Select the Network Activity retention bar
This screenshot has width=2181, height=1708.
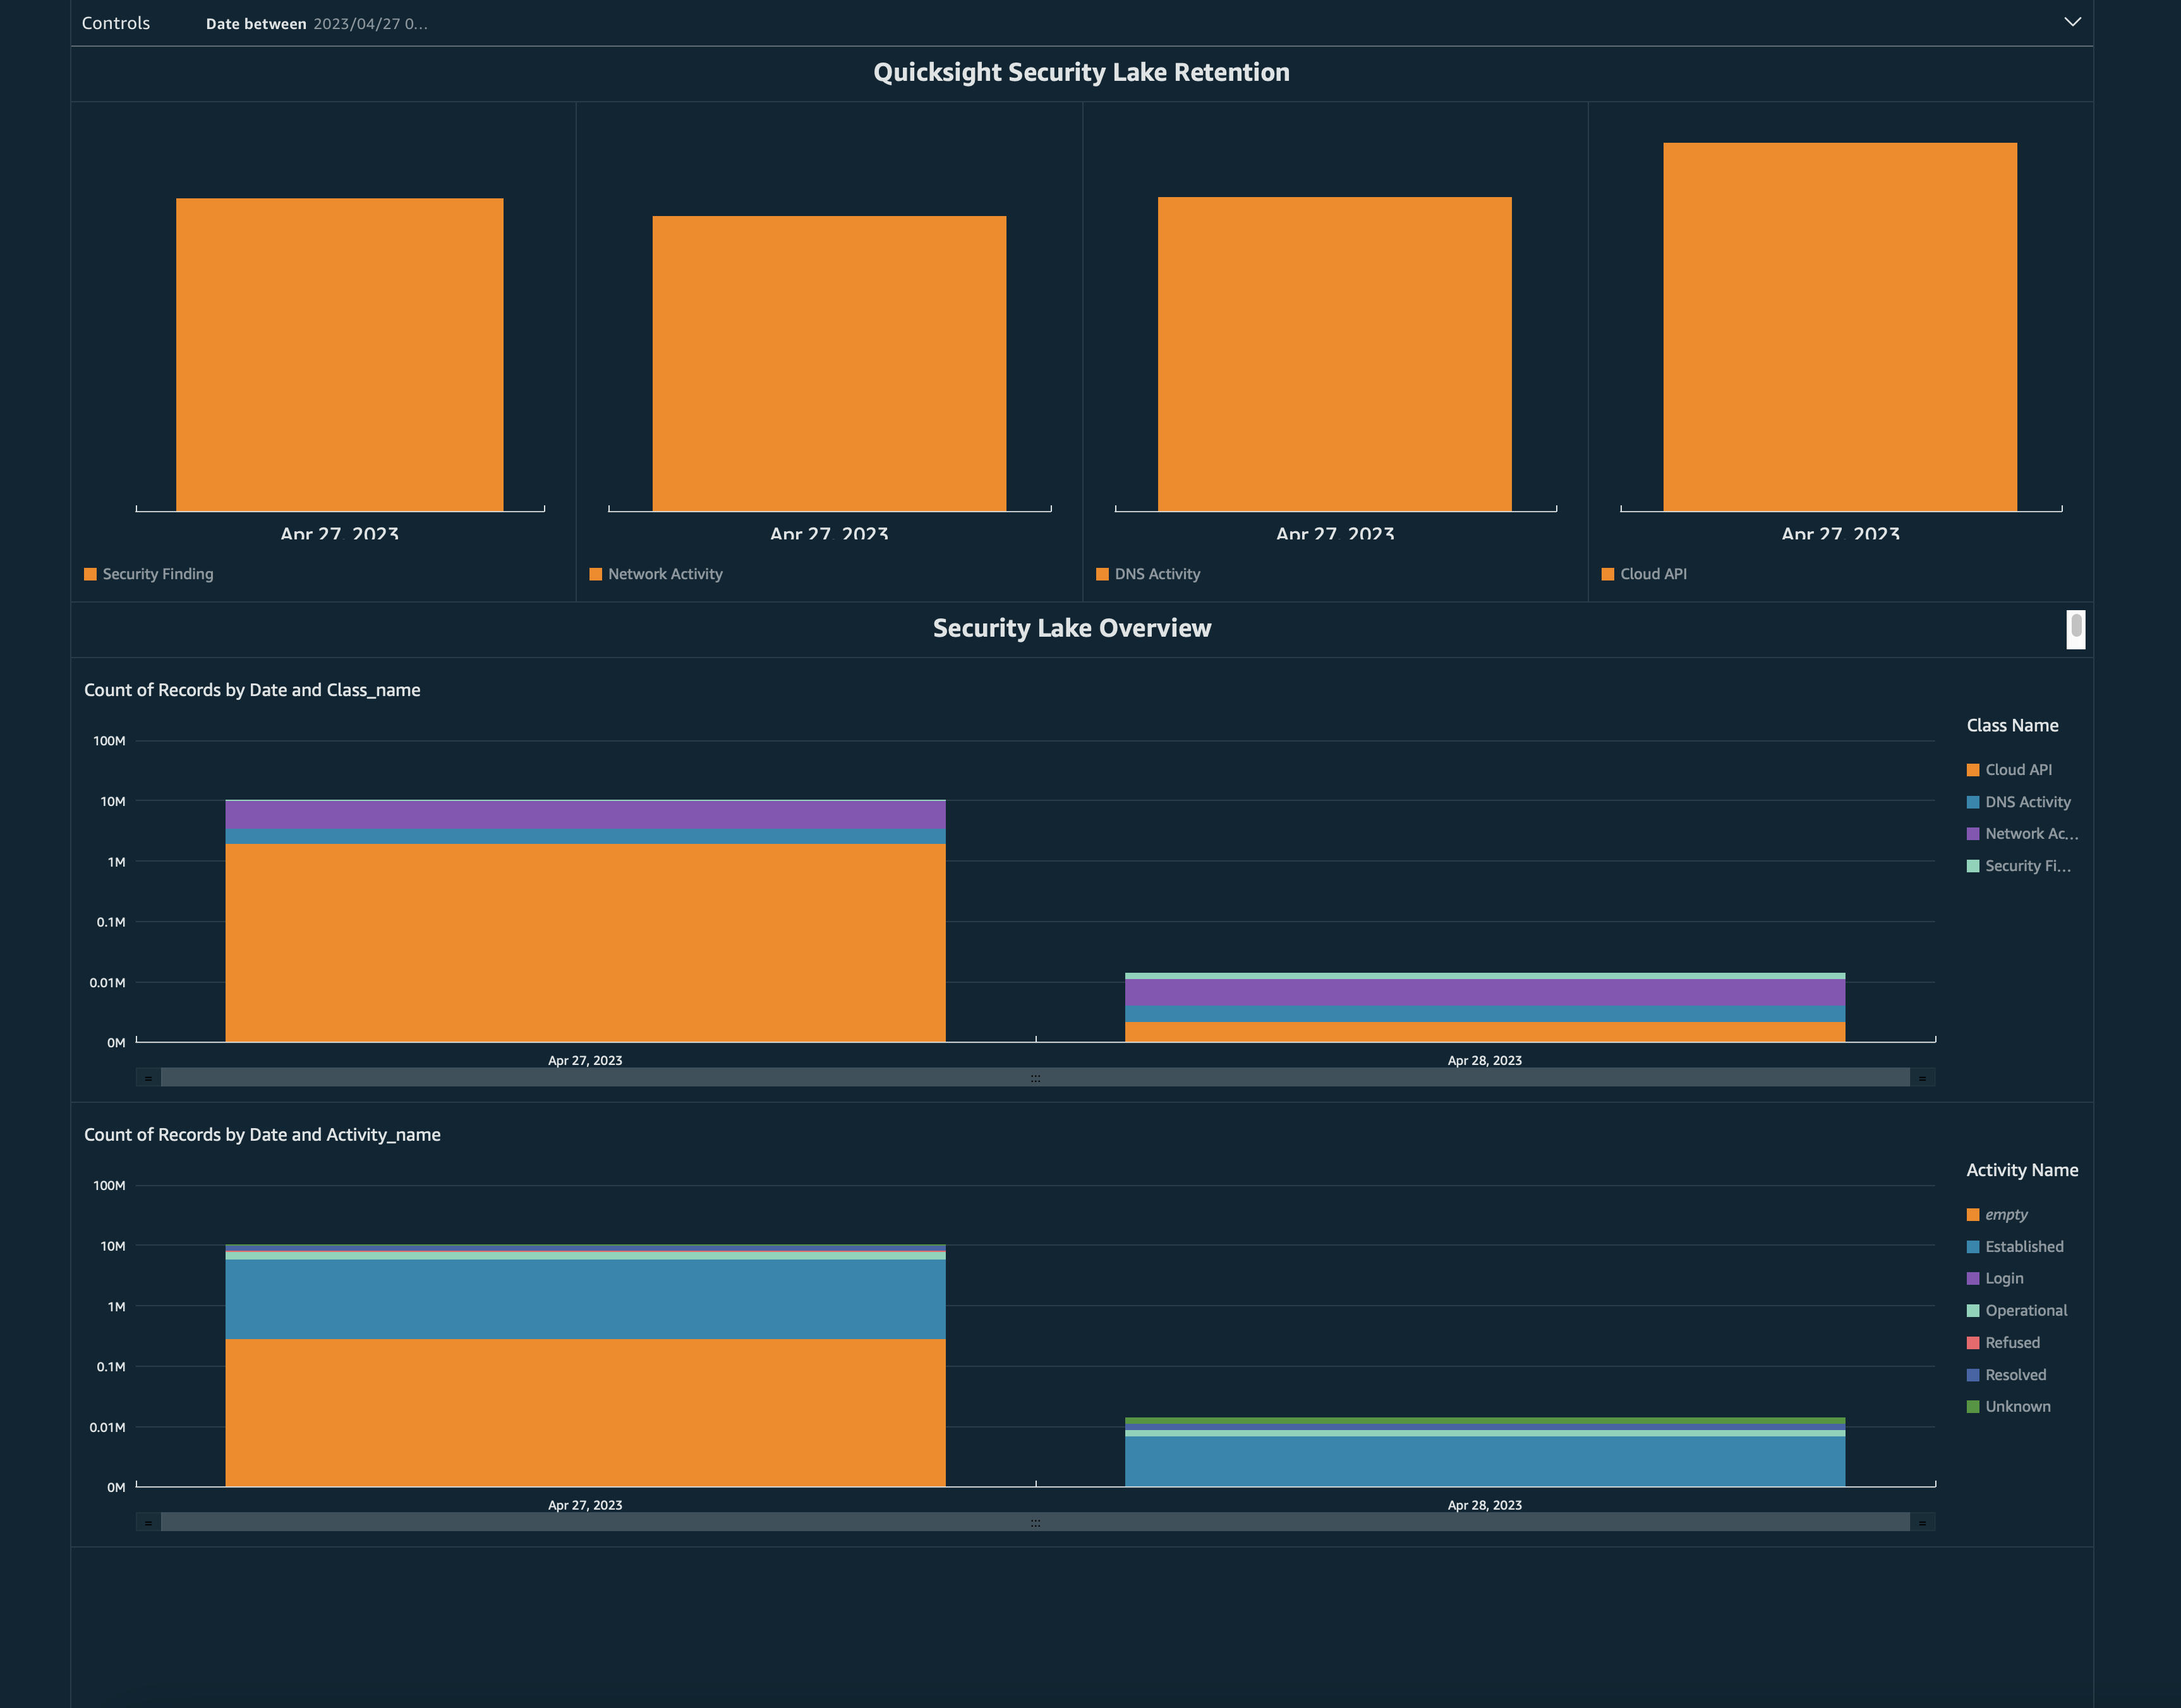pos(829,364)
